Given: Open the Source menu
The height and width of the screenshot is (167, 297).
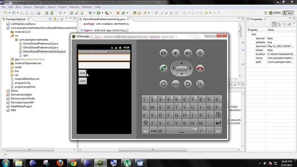Looking at the screenshot, I should tap(27, 7).
